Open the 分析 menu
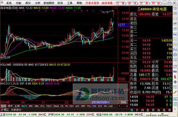 point(38,3)
